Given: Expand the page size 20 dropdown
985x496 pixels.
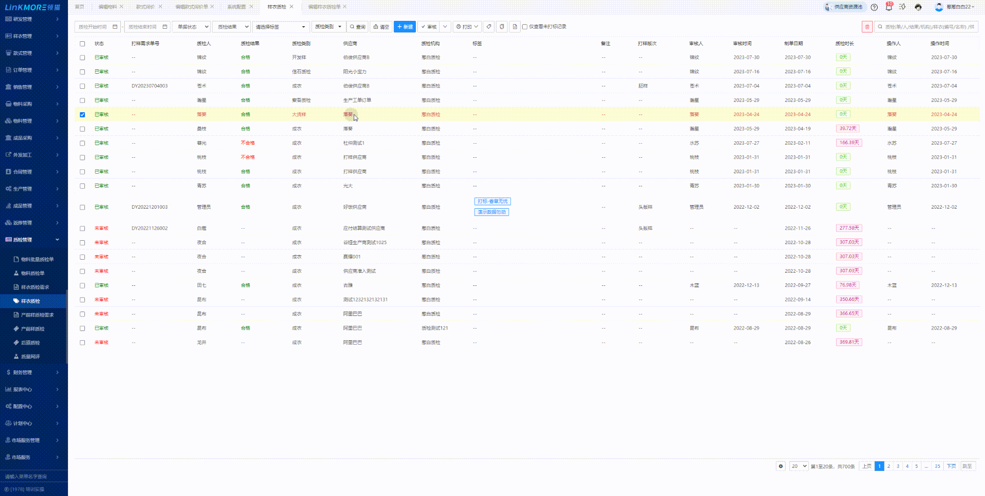Looking at the screenshot, I should tap(798, 466).
